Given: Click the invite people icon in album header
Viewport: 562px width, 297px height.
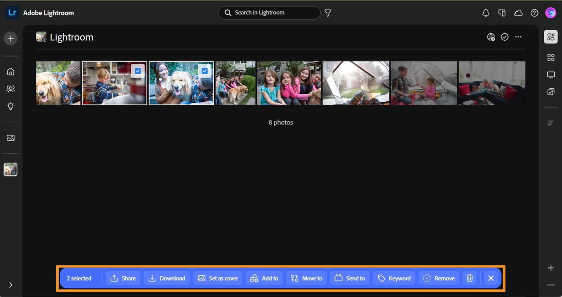Looking at the screenshot, I should 491,37.
